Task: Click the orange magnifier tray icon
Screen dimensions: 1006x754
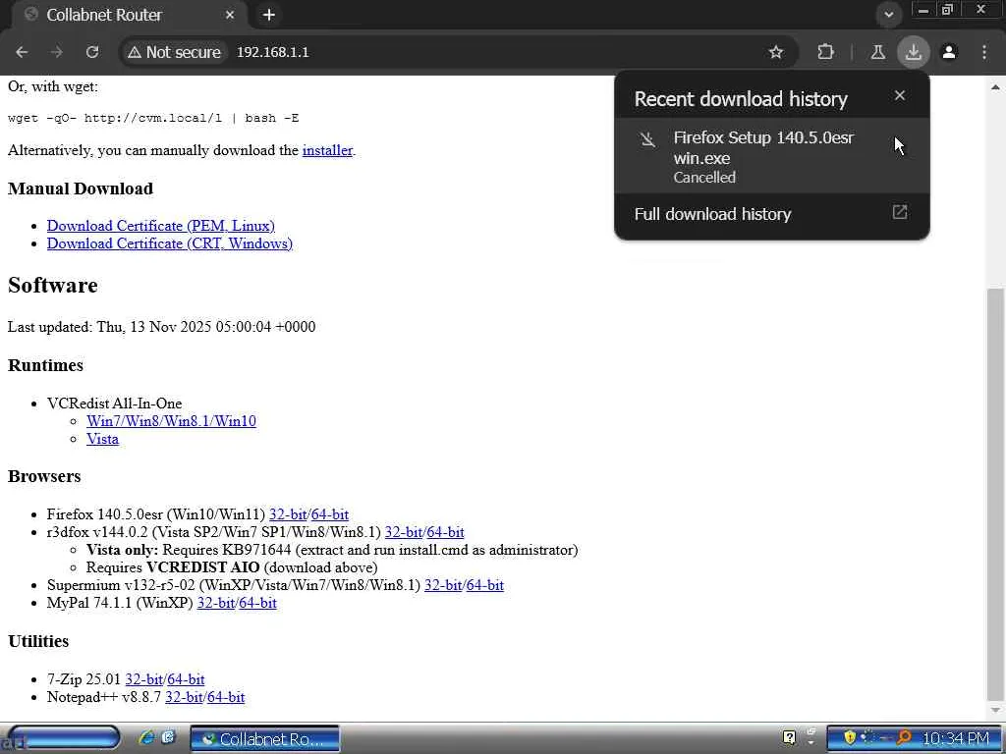Action: pos(904,738)
